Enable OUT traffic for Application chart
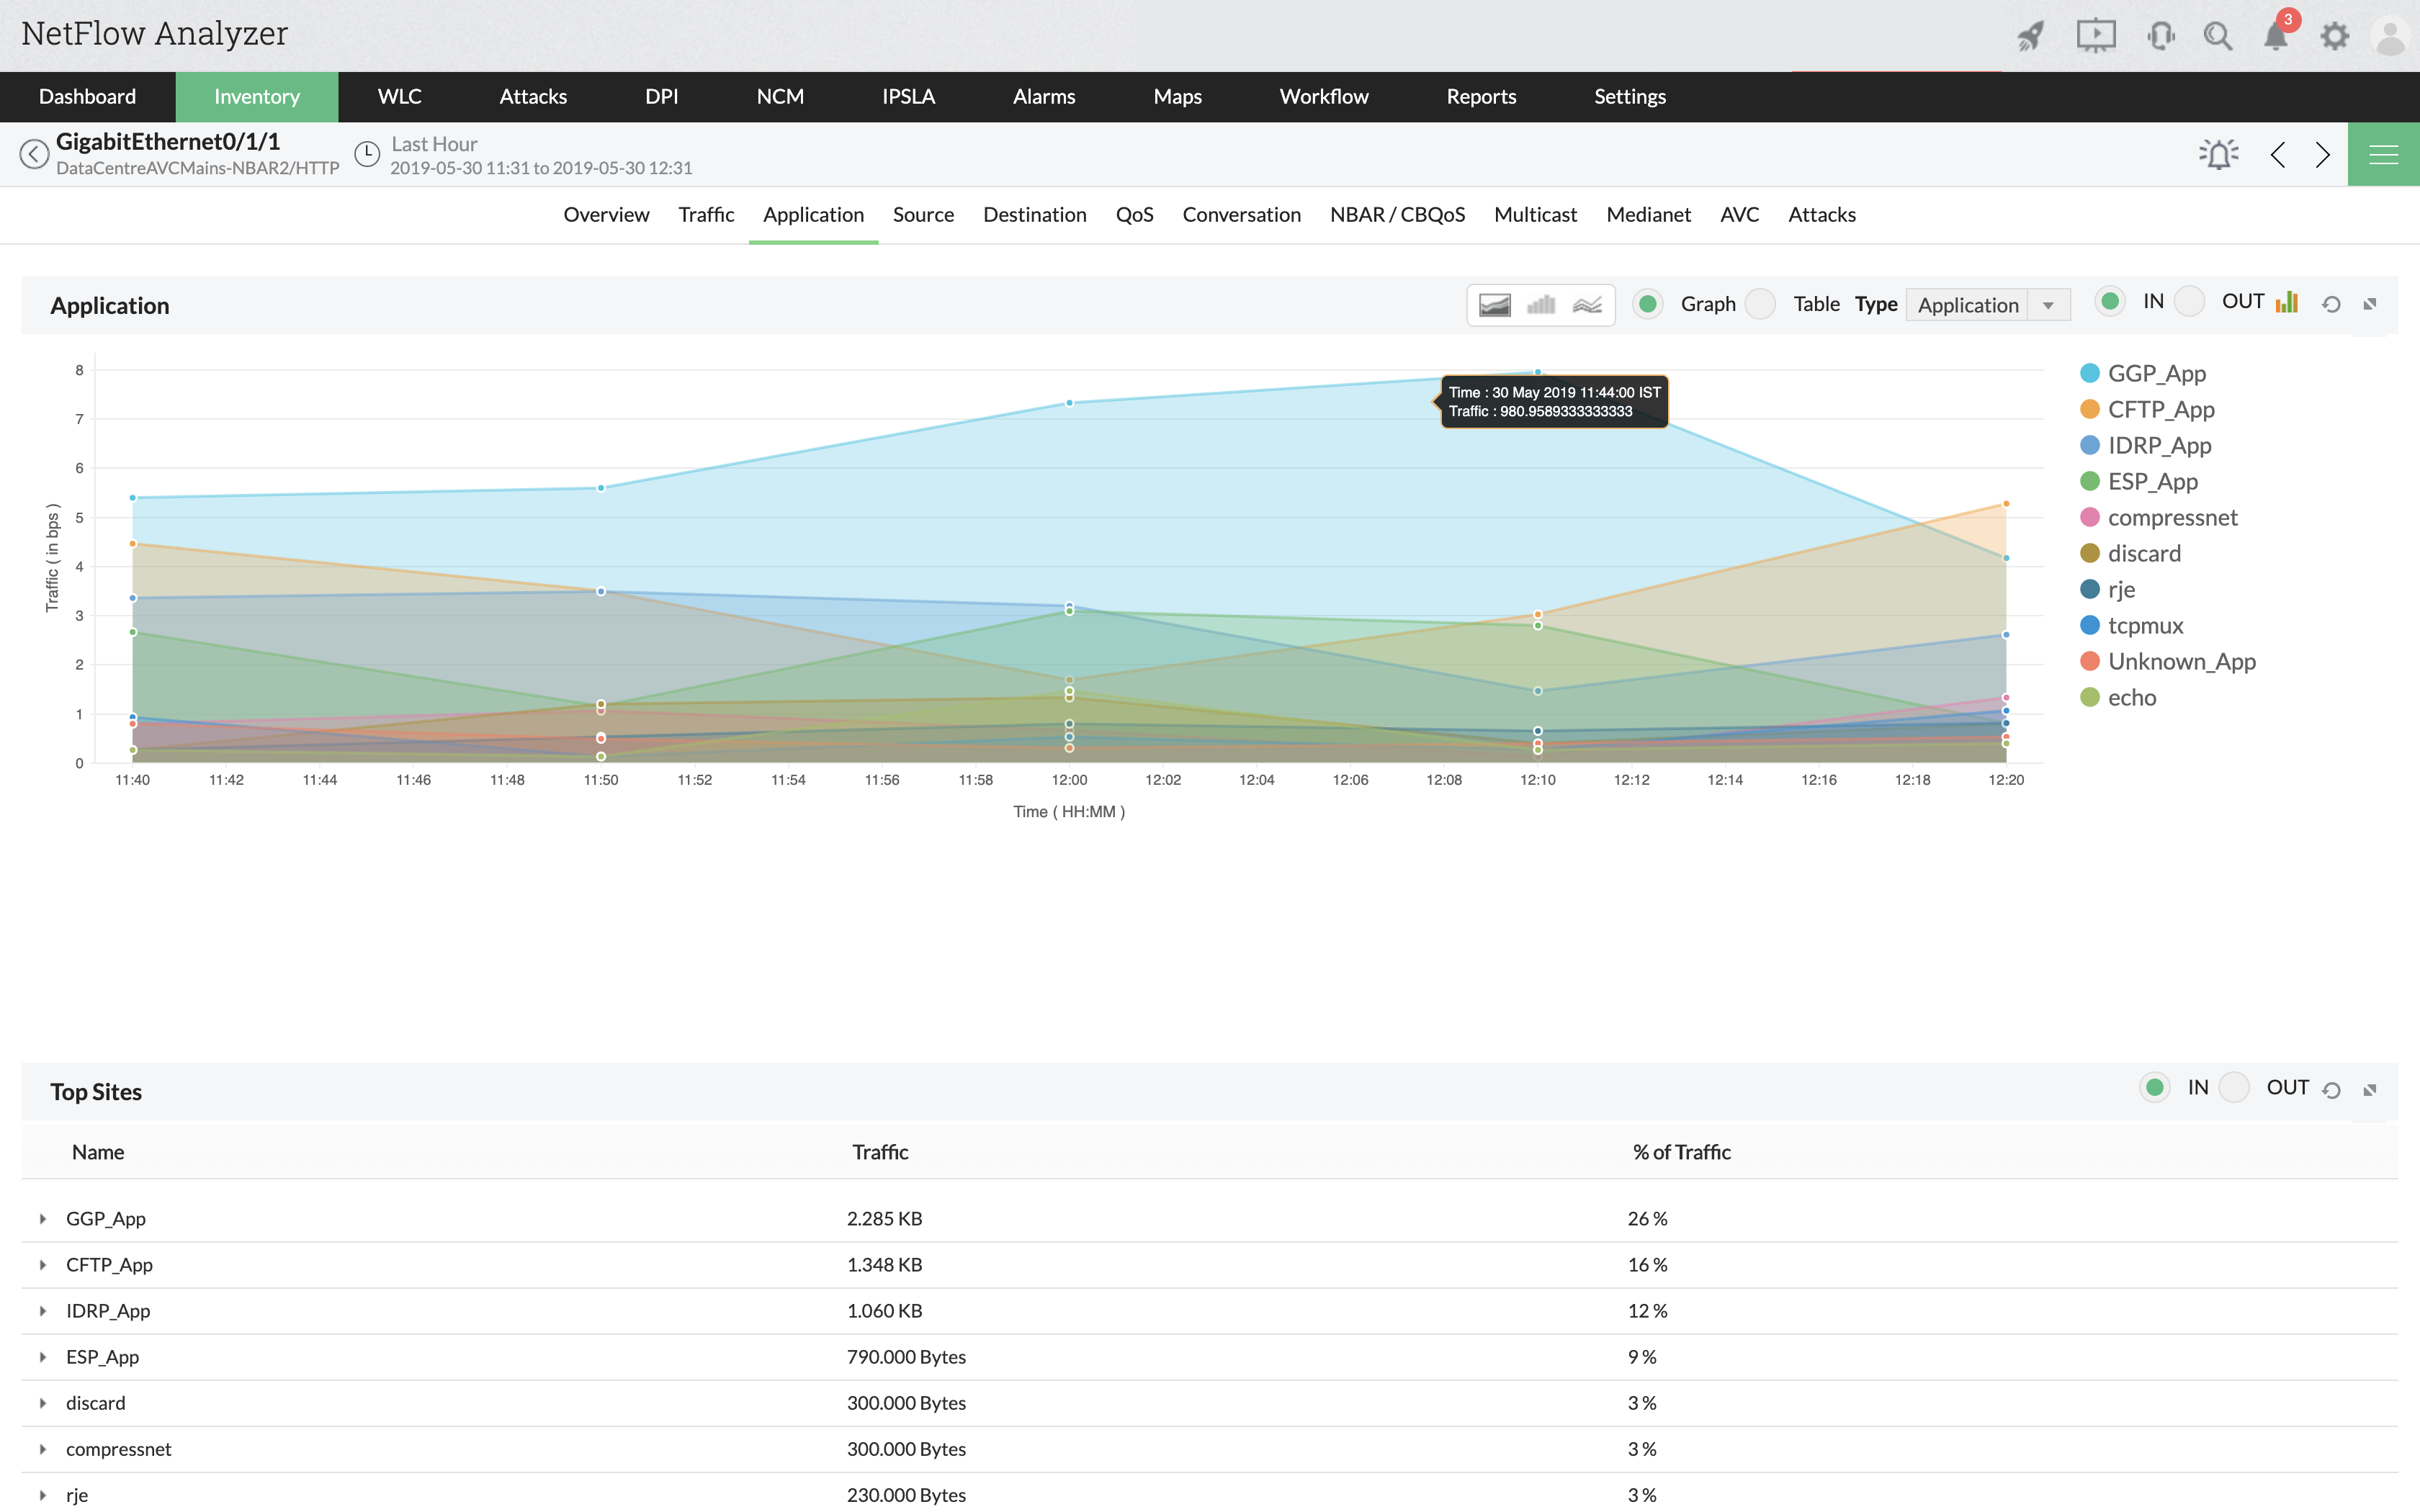The width and height of the screenshot is (2420, 1512). (2190, 300)
